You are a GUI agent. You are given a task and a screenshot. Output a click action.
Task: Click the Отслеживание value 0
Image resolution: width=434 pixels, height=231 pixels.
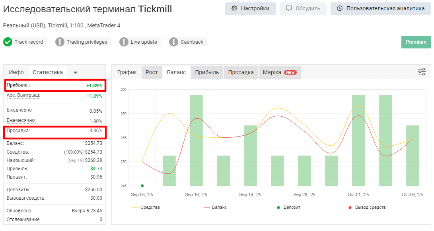[x=101, y=219]
